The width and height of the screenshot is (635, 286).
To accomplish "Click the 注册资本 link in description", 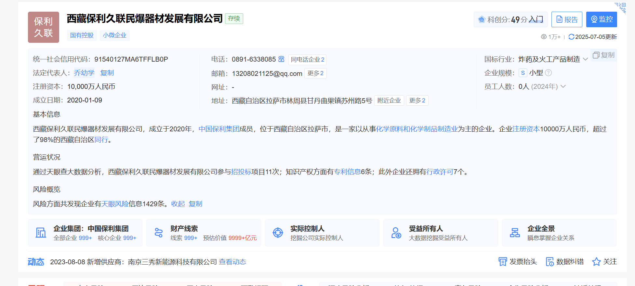I will pyautogui.click(x=526, y=129).
